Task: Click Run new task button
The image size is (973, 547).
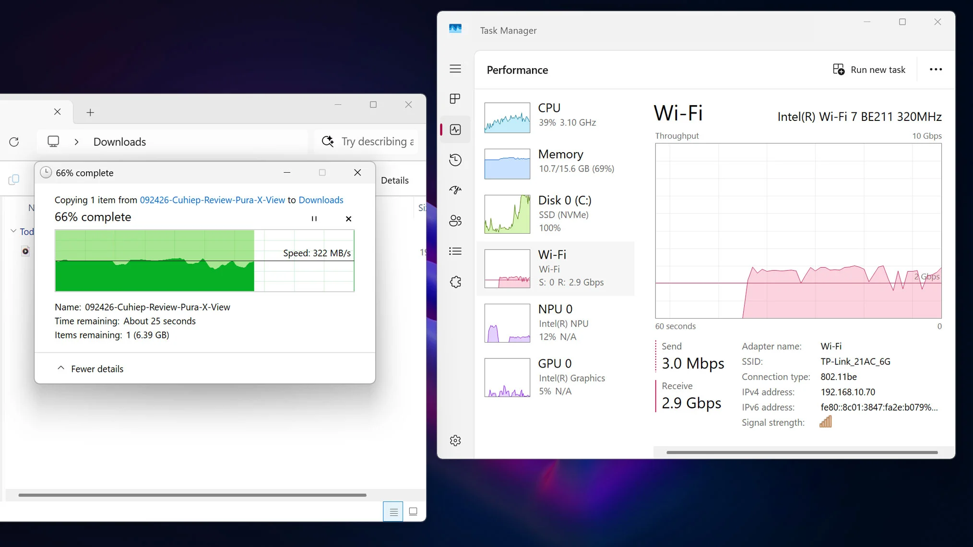Action: point(869,70)
